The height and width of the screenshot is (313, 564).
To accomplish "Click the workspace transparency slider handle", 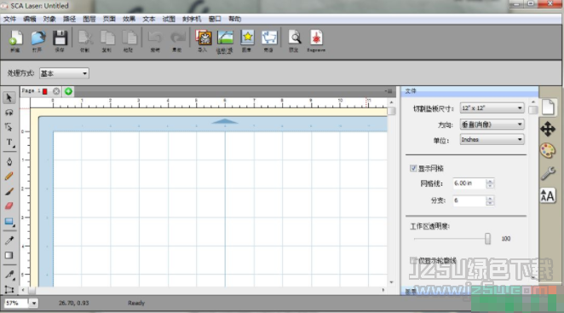I will pyautogui.click(x=487, y=239).
